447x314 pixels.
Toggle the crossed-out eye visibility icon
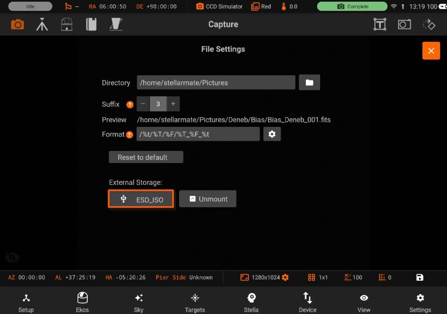pos(12,258)
